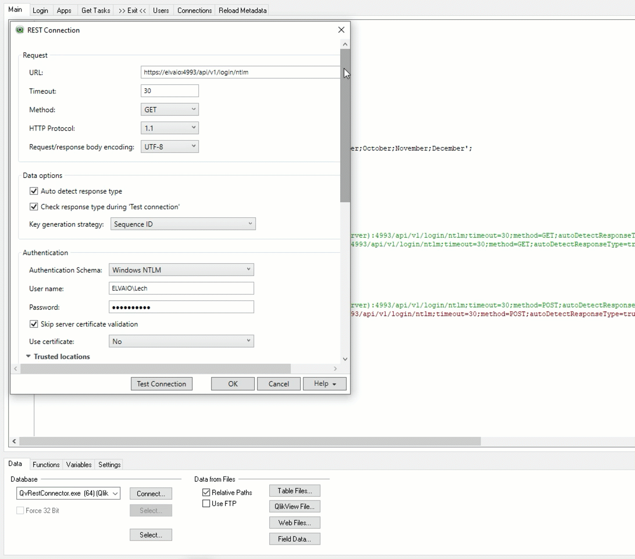Toggle Auto detect response type checkbox
This screenshot has height=559, width=635.
coord(34,191)
